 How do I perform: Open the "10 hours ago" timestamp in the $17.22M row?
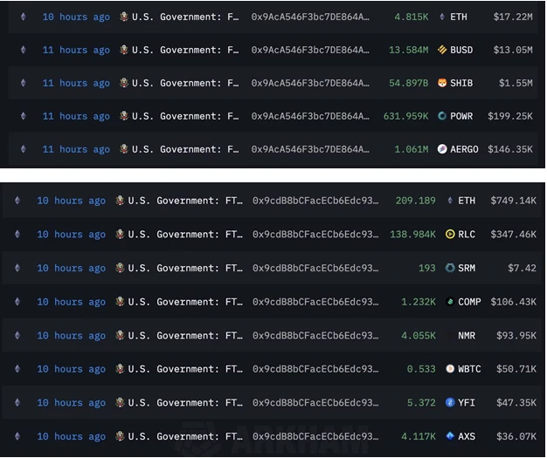click(76, 17)
